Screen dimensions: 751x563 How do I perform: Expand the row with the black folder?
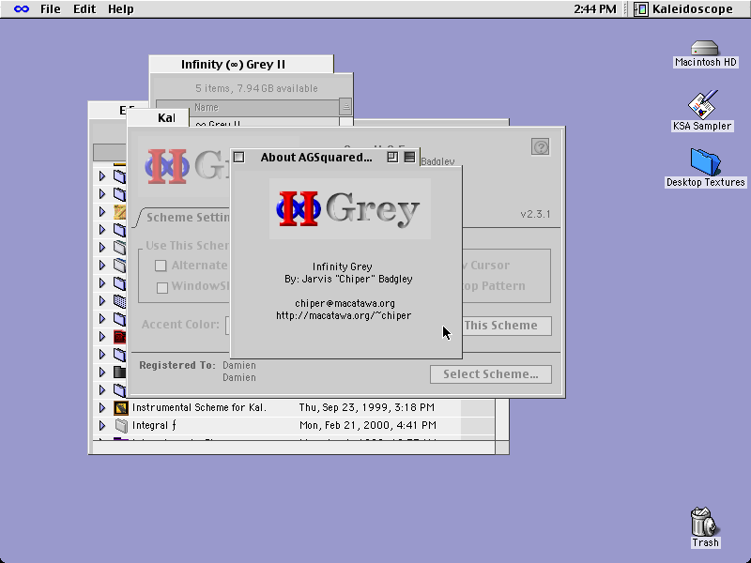coord(102,372)
